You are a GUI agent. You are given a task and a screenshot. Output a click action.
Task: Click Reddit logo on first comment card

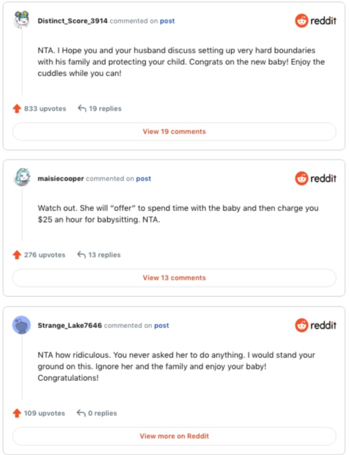[x=316, y=21]
